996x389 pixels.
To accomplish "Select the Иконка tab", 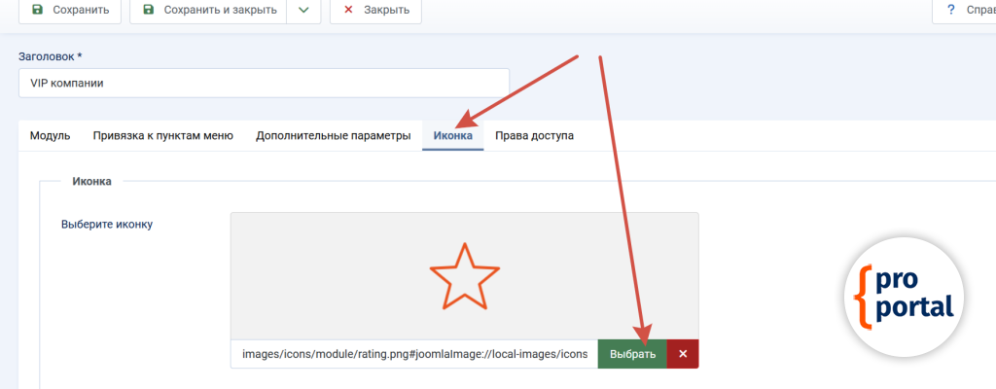I will point(452,136).
